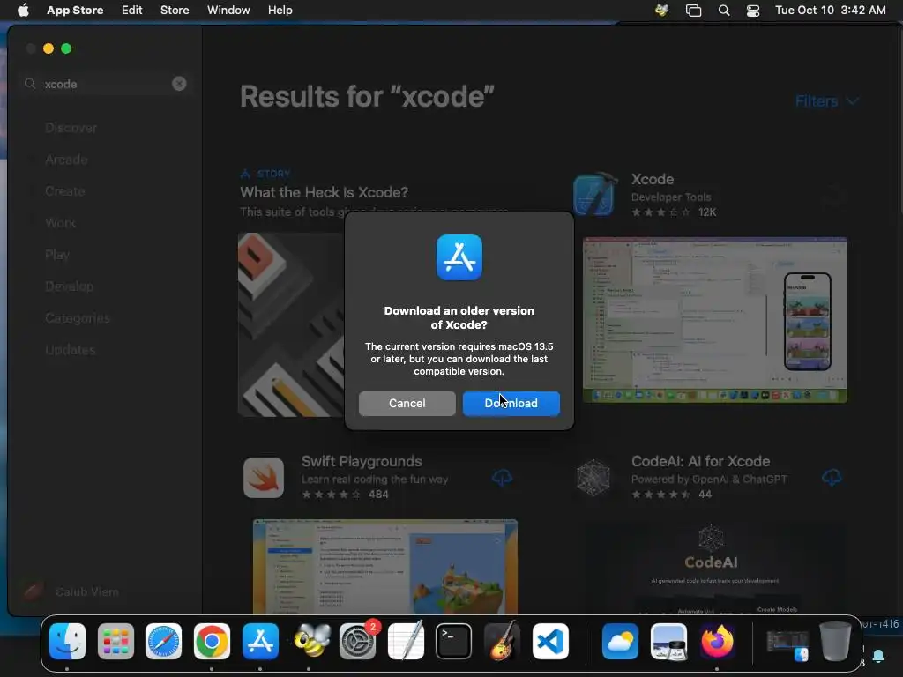
Task: Open CodeAI: AI for Xcode title
Action: (x=700, y=461)
